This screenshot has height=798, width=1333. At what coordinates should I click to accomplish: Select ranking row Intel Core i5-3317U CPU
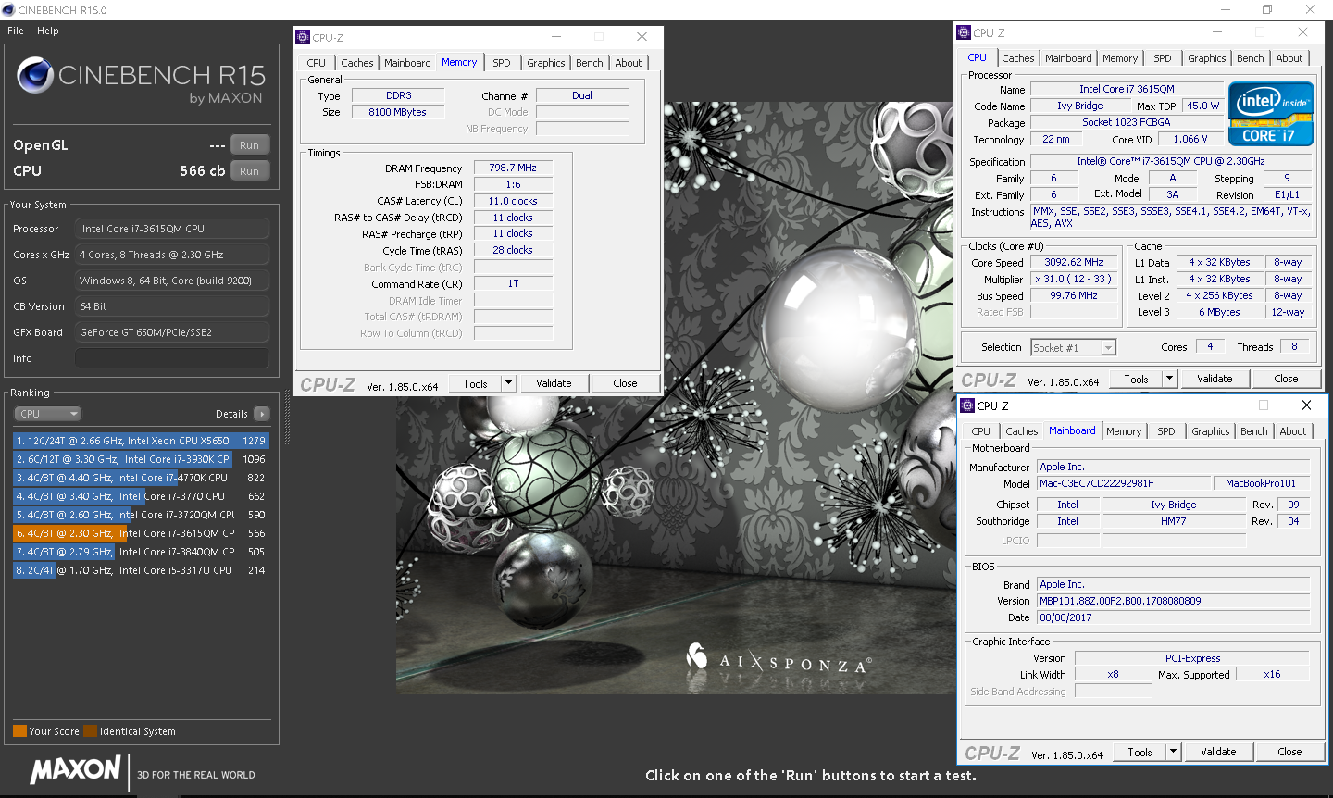[x=141, y=571]
